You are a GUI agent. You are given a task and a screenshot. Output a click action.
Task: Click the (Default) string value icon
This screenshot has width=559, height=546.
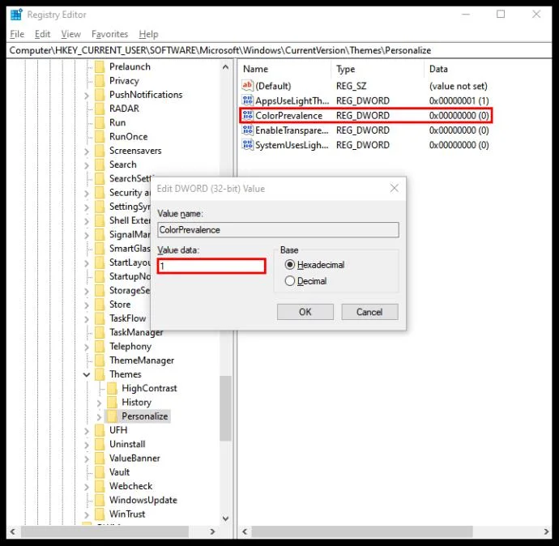[x=247, y=86]
